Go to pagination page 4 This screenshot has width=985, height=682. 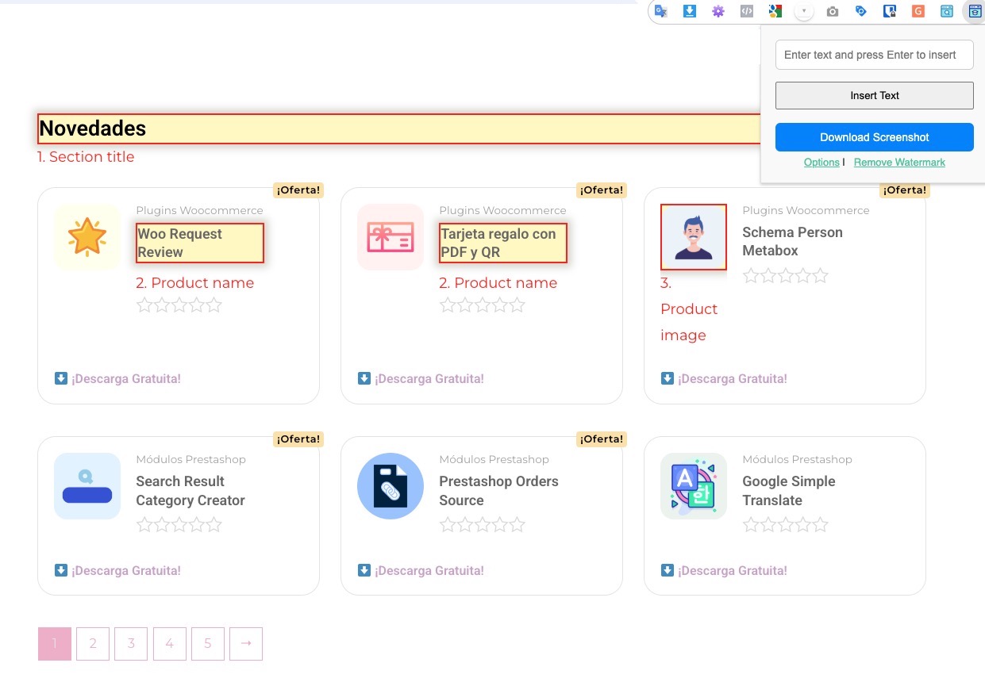pos(169,644)
